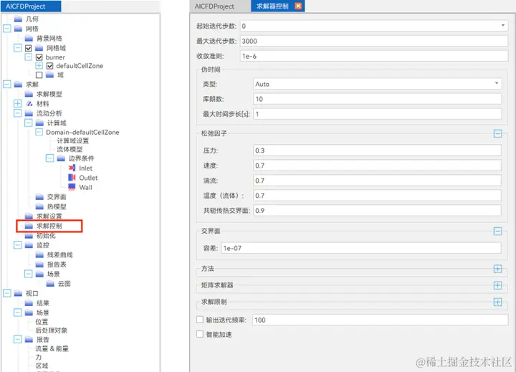Click the 求解模型 folder icon
This screenshot has width=516, height=372.
pyautogui.click(x=29, y=94)
